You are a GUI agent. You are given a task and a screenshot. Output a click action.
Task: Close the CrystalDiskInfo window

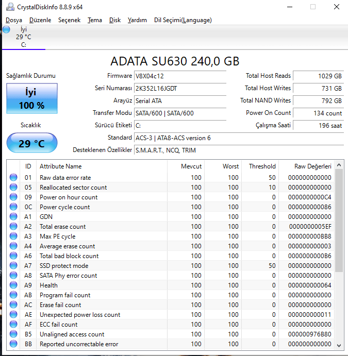[337, 7]
